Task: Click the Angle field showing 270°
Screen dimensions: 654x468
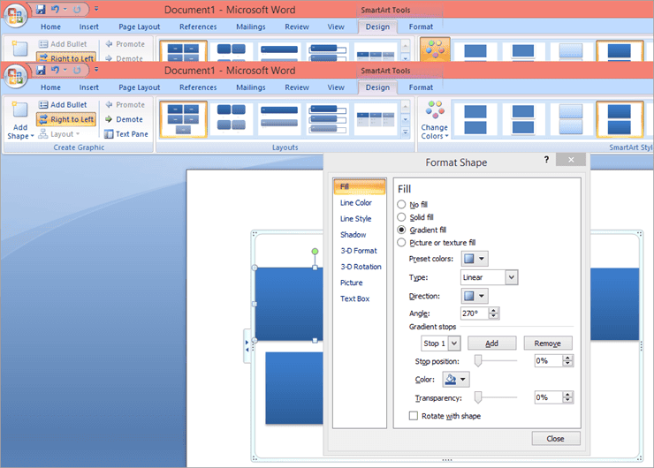Action: coord(475,313)
